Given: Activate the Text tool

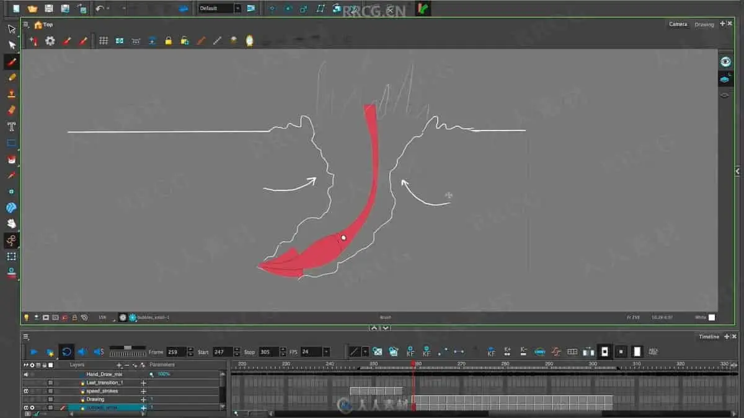Looking at the screenshot, I should [x=11, y=126].
